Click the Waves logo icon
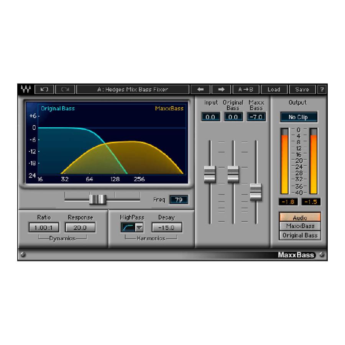The image size is (345, 345). (x=26, y=89)
